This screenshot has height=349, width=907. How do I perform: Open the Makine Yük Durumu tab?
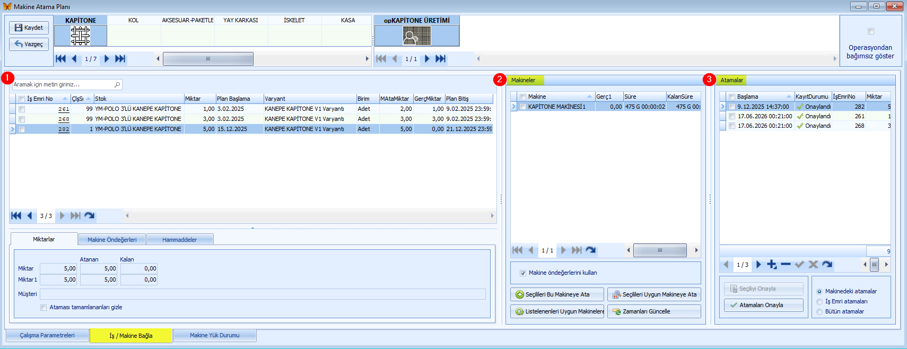(214, 336)
